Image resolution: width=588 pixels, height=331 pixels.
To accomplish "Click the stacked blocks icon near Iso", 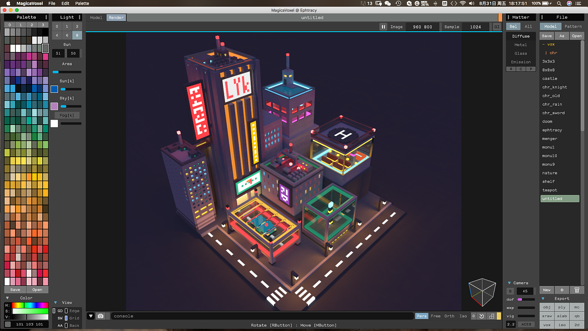I will pyautogui.click(x=491, y=316).
